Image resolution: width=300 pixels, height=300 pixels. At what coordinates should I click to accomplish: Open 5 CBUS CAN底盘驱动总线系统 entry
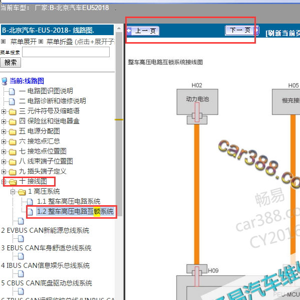tap(47, 283)
